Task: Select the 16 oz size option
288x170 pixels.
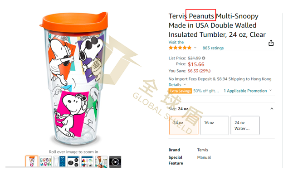Action: 215,126
